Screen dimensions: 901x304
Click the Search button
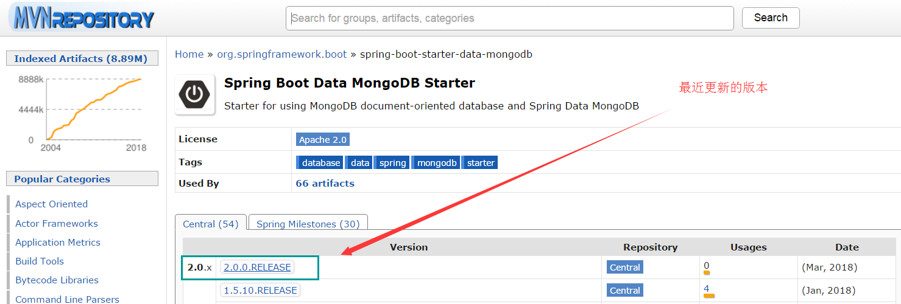771,18
